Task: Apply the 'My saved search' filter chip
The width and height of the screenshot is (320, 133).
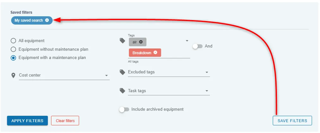Action: point(29,20)
